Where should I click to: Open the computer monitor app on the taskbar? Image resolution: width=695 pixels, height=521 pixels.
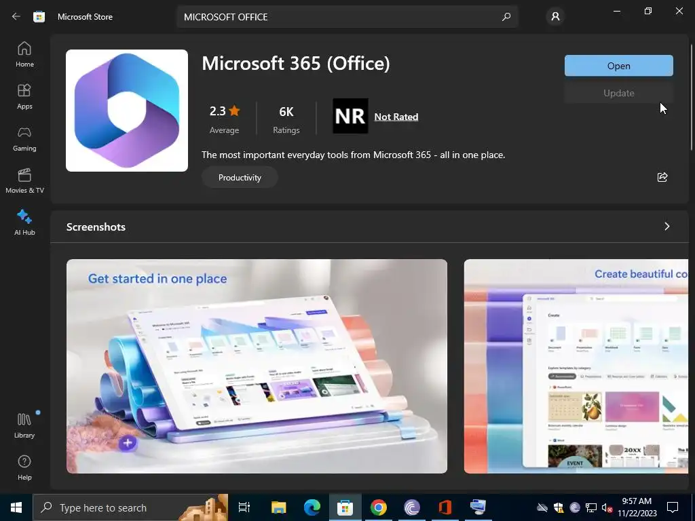point(478,507)
